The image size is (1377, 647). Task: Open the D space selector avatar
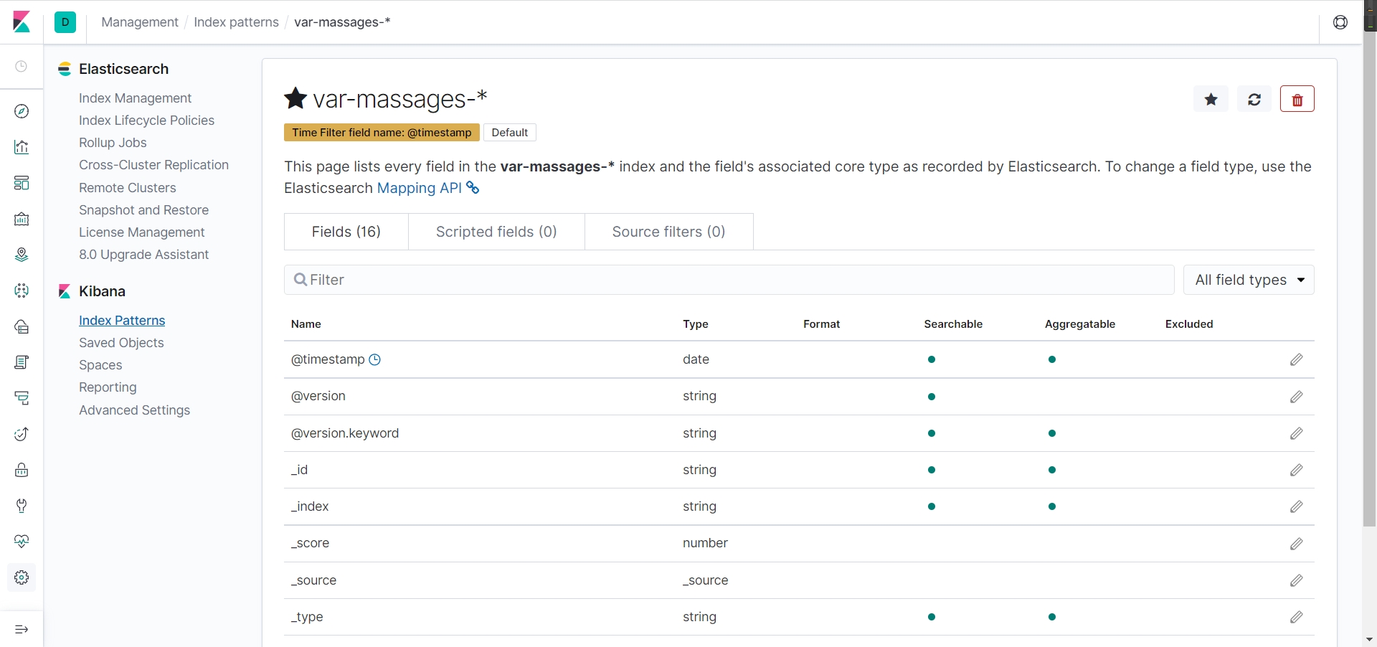click(65, 22)
